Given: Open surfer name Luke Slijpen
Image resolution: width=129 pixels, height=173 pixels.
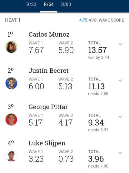Looking at the screenshot, I should point(47,143).
